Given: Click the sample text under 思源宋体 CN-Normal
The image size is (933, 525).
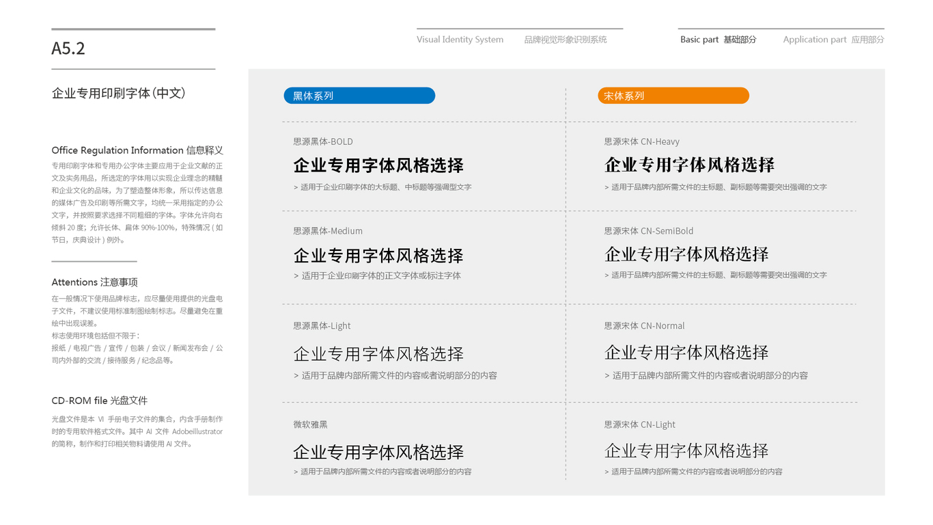Looking at the screenshot, I should click(x=686, y=352).
